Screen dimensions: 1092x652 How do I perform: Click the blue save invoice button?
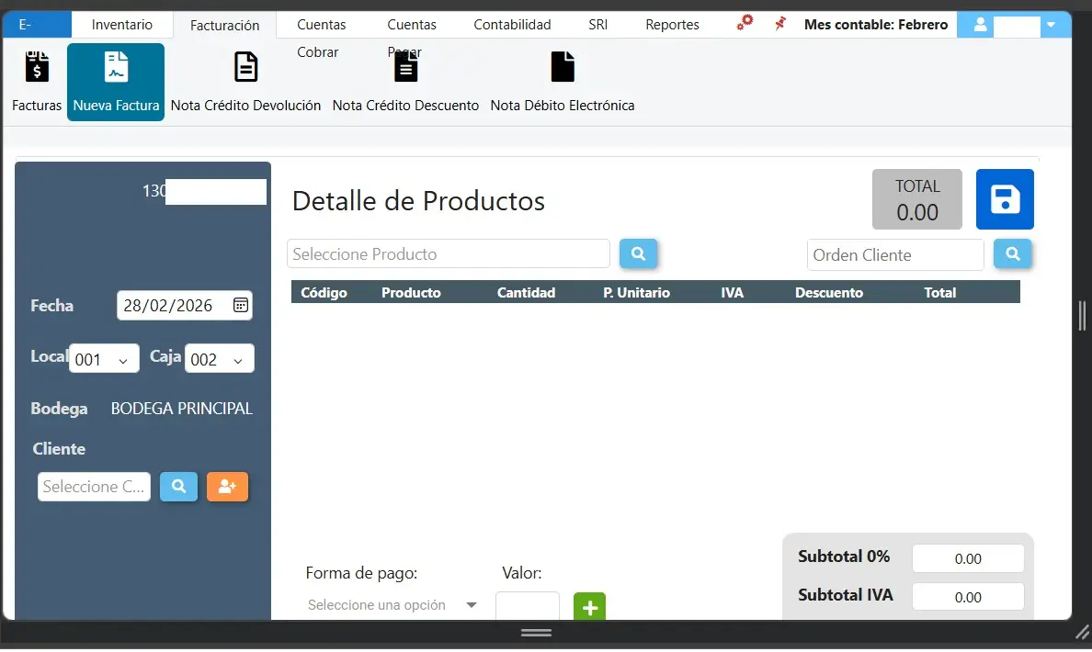1005,199
